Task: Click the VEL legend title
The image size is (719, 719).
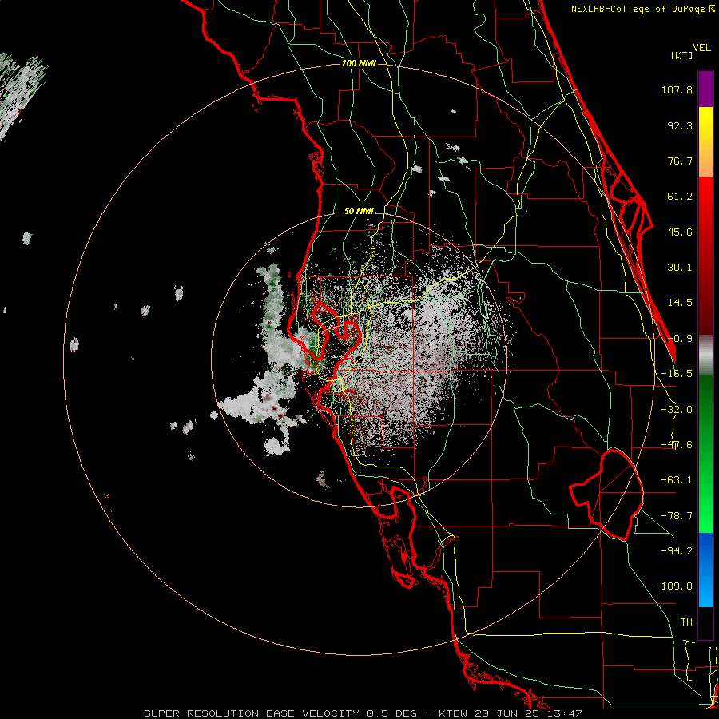Action: click(702, 48)
